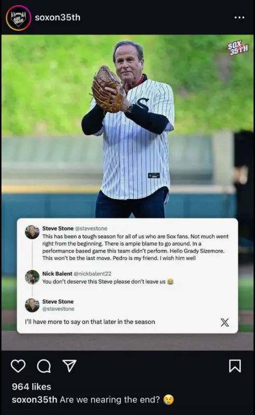The height and width of the screenshot is (415, 255).
Task: Open @stevestone handle in first tweet
Action: [x=91, y=228]
